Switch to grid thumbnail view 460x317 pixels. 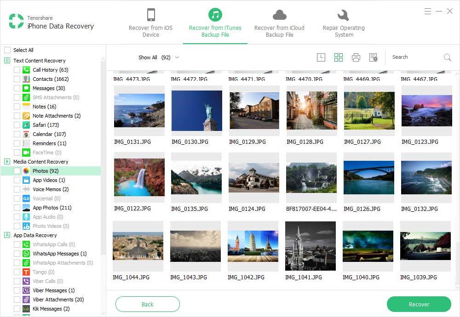click(339, 57)
